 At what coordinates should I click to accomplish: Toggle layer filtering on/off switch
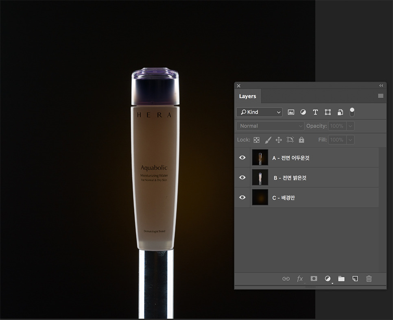(352, 112)
